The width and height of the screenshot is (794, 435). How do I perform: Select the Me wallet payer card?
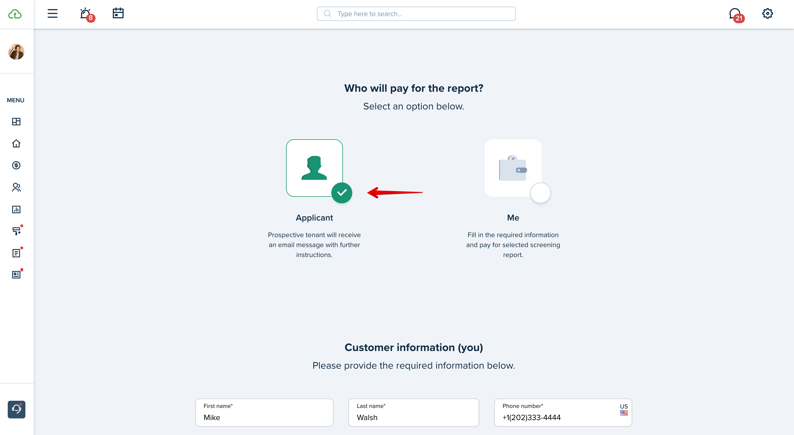(513, 168)
